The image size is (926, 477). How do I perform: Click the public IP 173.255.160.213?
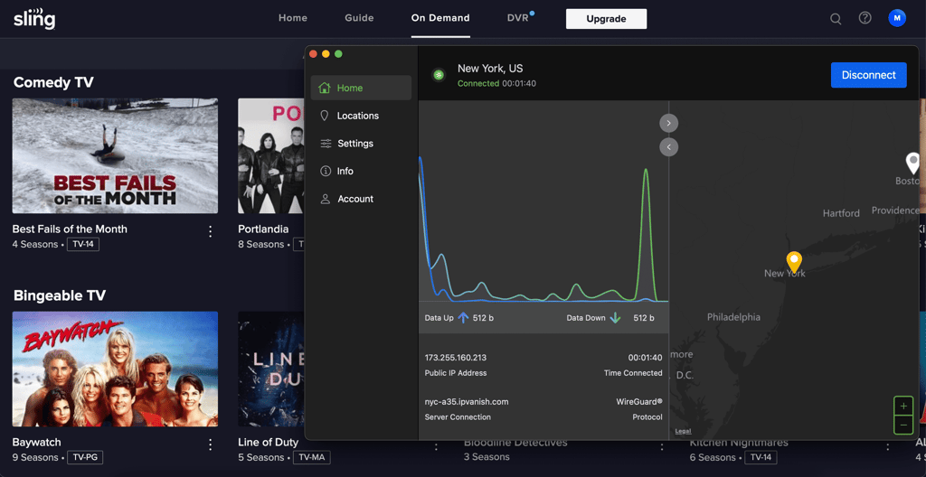(456, 358)
